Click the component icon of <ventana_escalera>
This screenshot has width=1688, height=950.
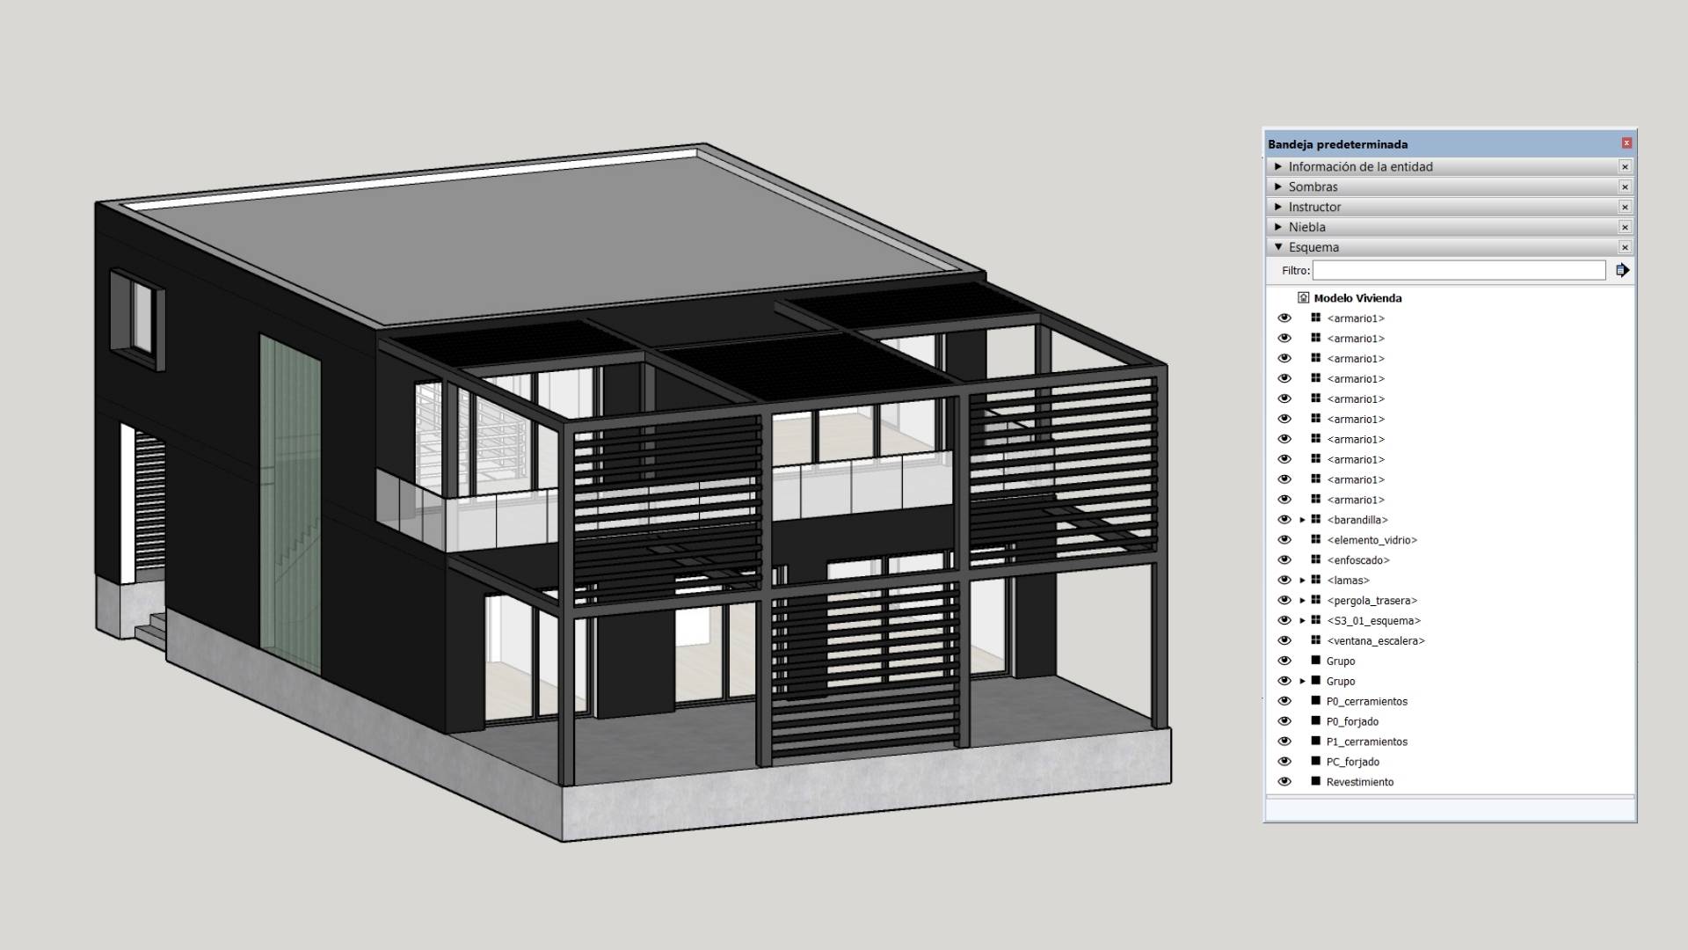[1316, 640]
